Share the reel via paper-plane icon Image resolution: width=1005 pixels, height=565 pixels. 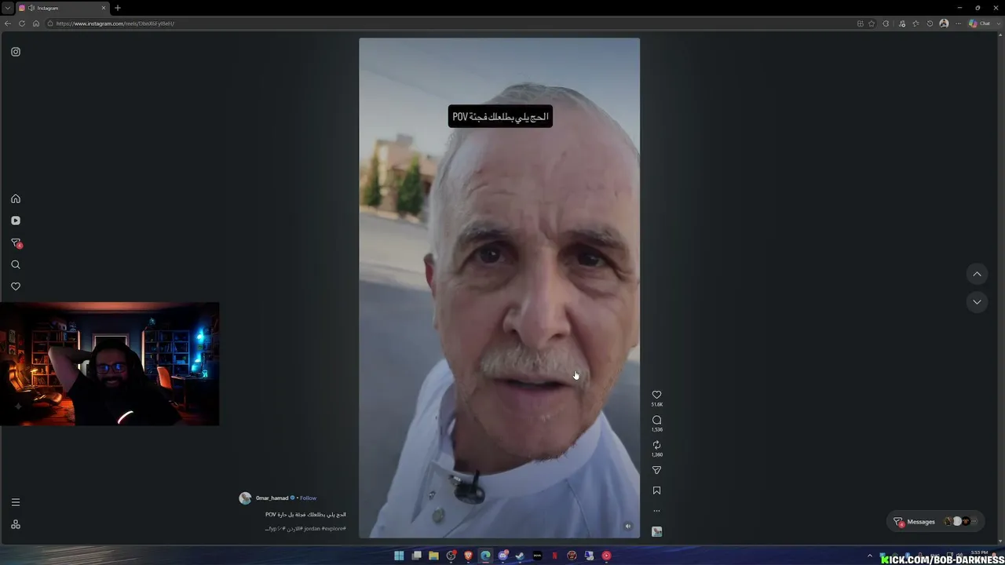pos(657,470)
